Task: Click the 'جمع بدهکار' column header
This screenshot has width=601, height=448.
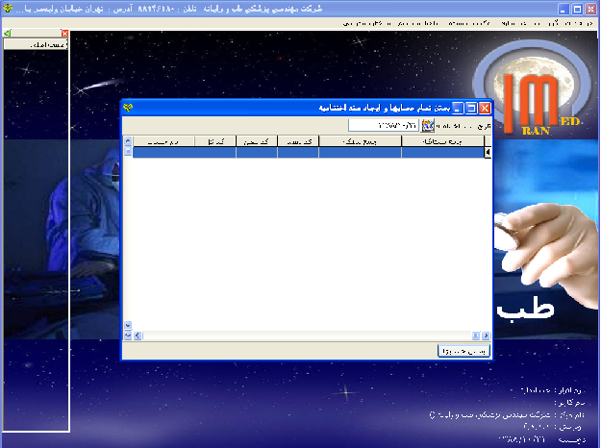Action: click(x=360, y=141)
